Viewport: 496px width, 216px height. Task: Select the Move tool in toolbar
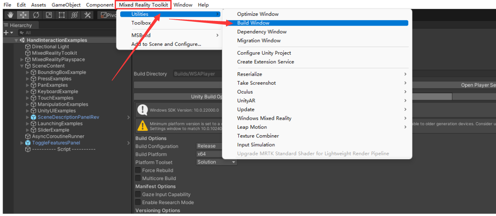(23, 15)
